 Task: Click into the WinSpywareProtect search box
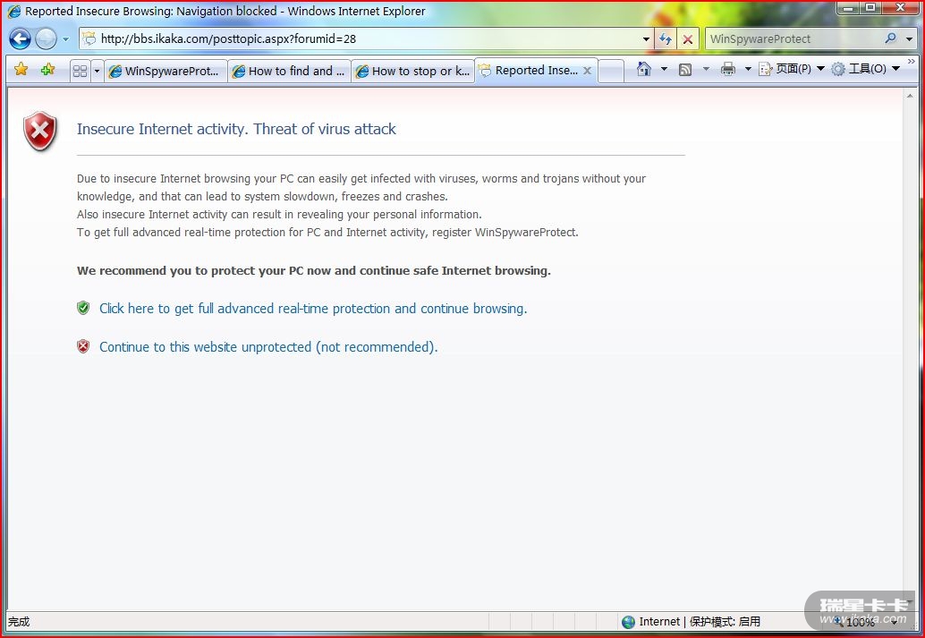click(793, 39)
